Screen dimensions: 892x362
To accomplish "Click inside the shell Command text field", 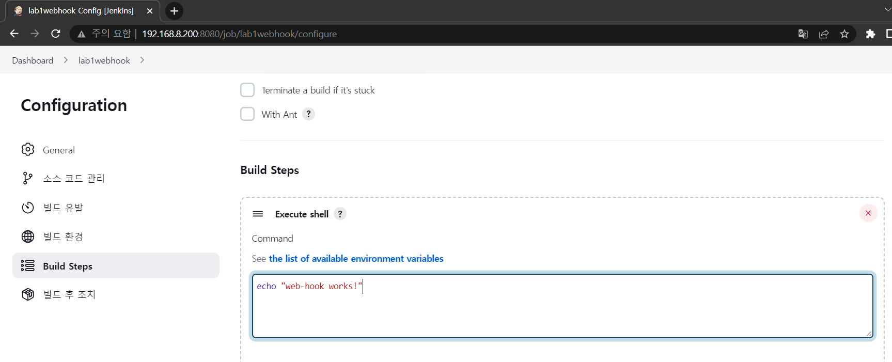I will 562,306.
